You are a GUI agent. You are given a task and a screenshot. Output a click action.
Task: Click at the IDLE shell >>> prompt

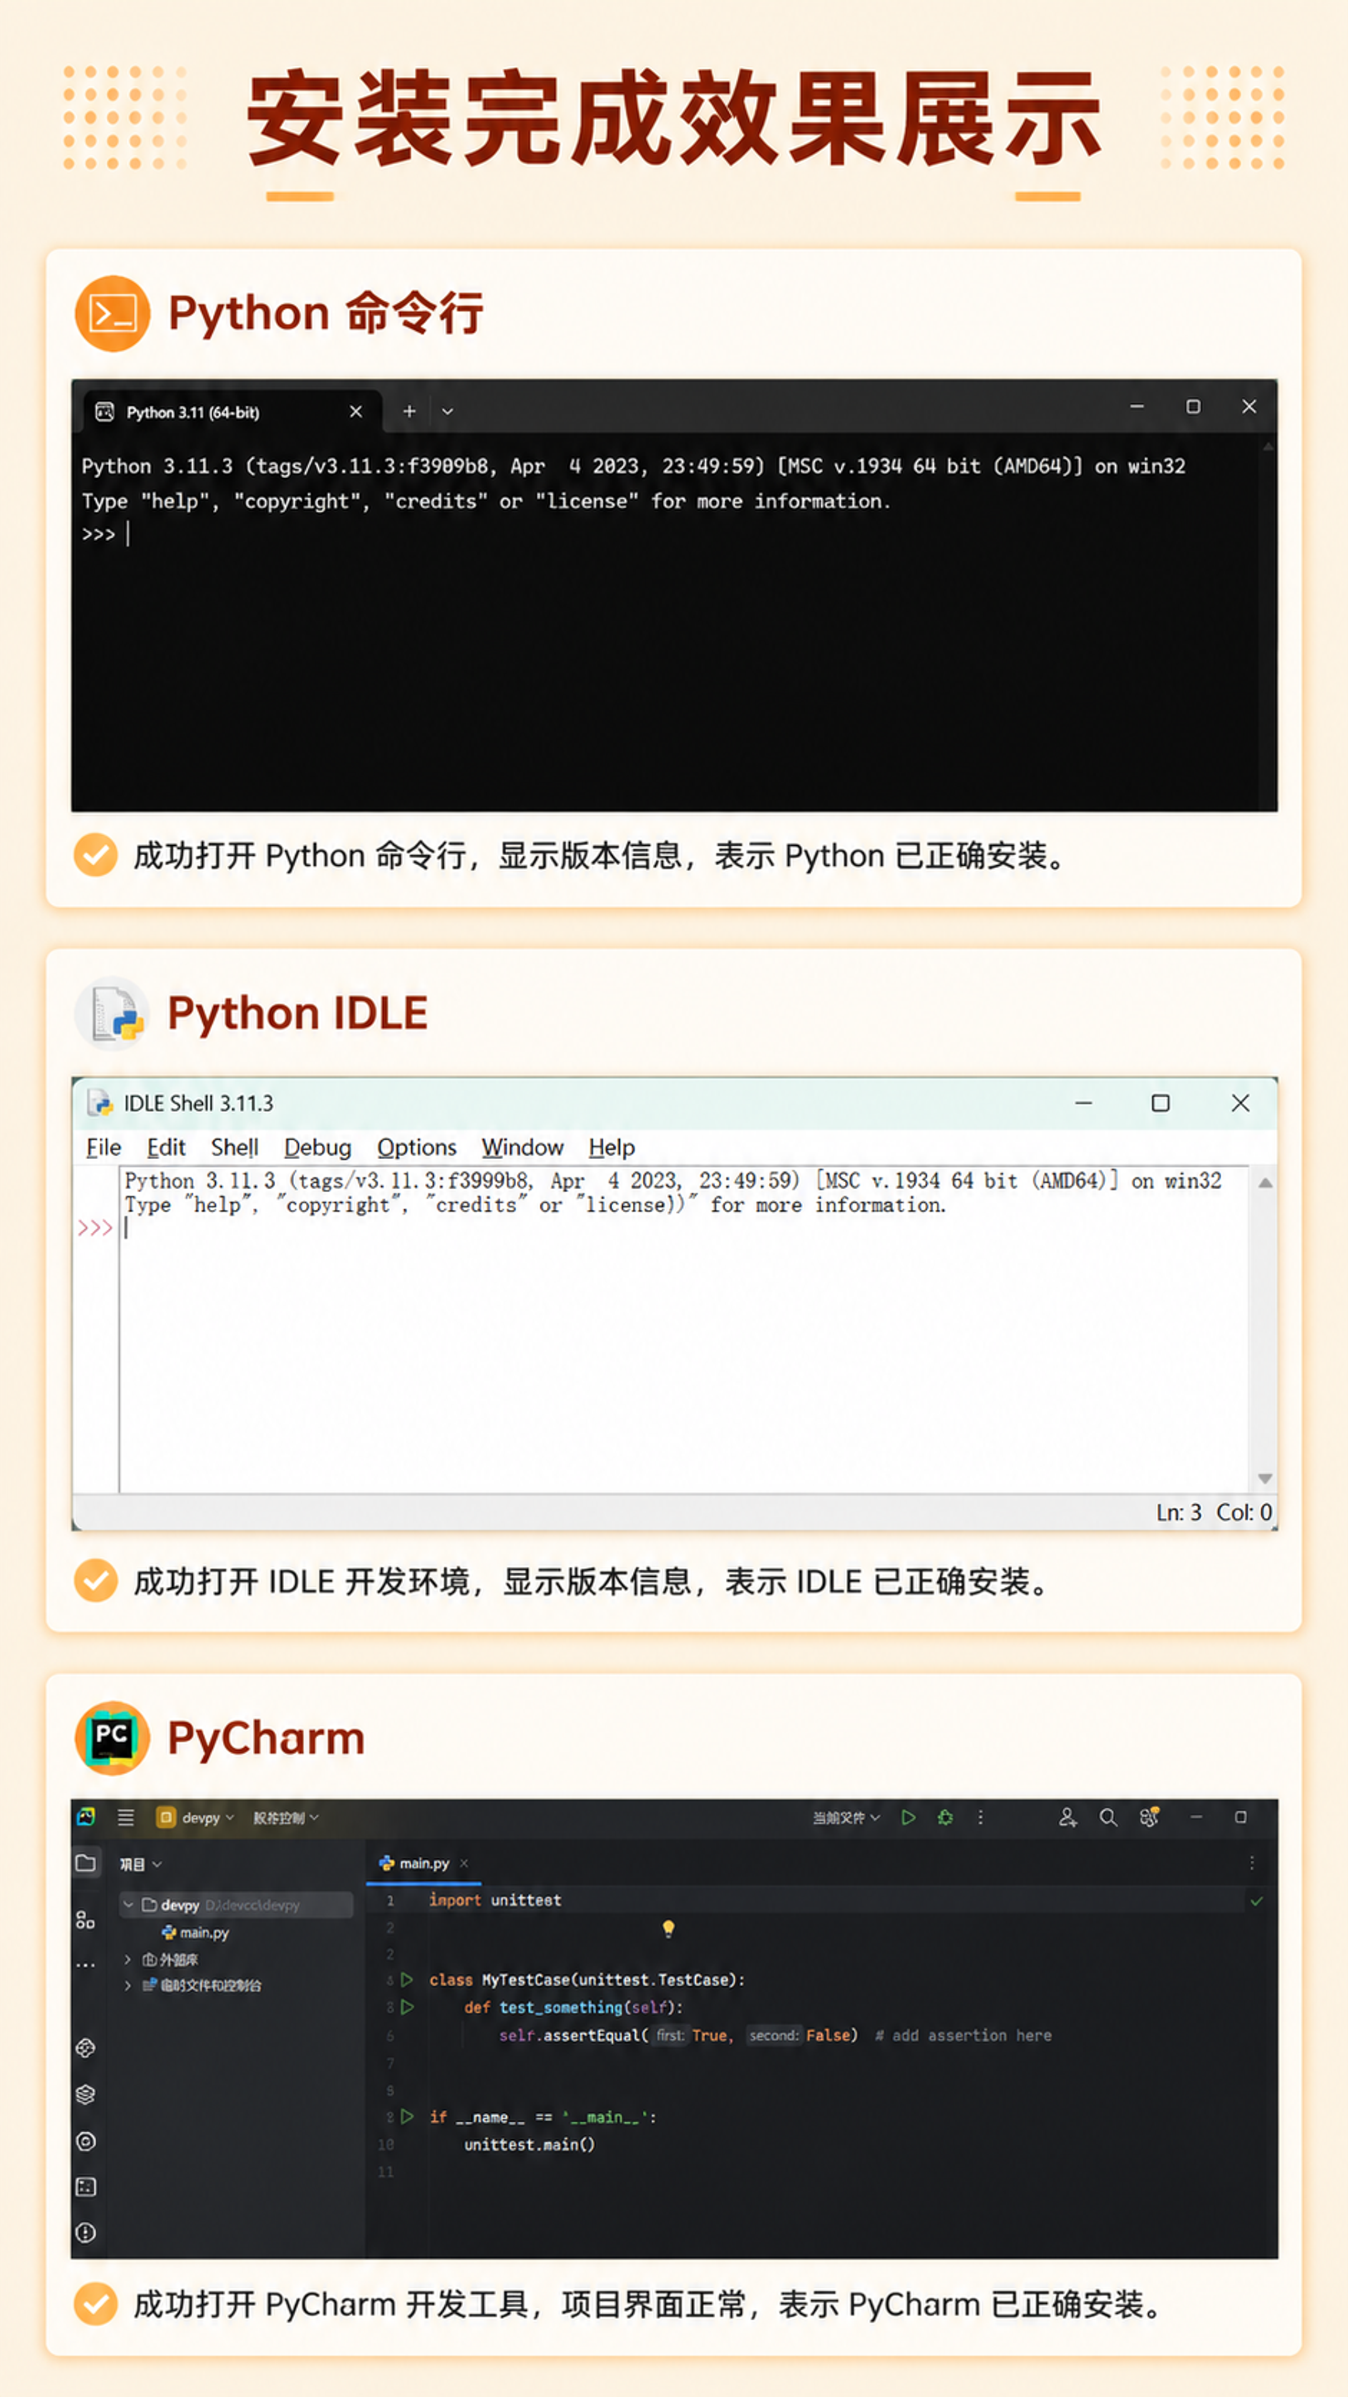95,1228
